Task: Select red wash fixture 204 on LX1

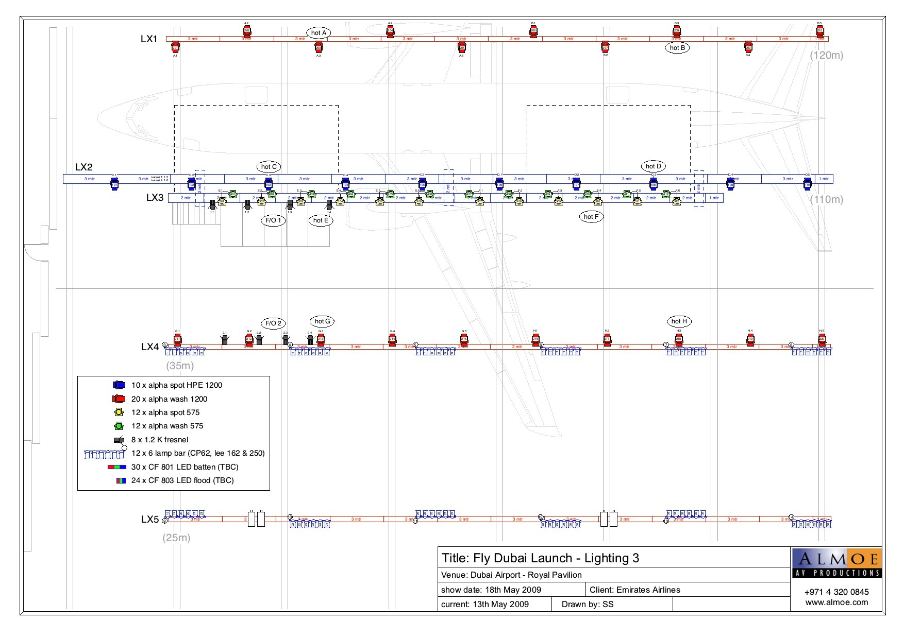Action: coord(390,30)
